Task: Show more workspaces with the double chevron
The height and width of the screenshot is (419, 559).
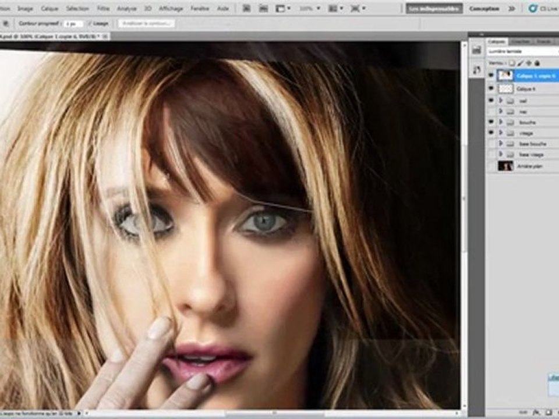Action: click(512, 9)
